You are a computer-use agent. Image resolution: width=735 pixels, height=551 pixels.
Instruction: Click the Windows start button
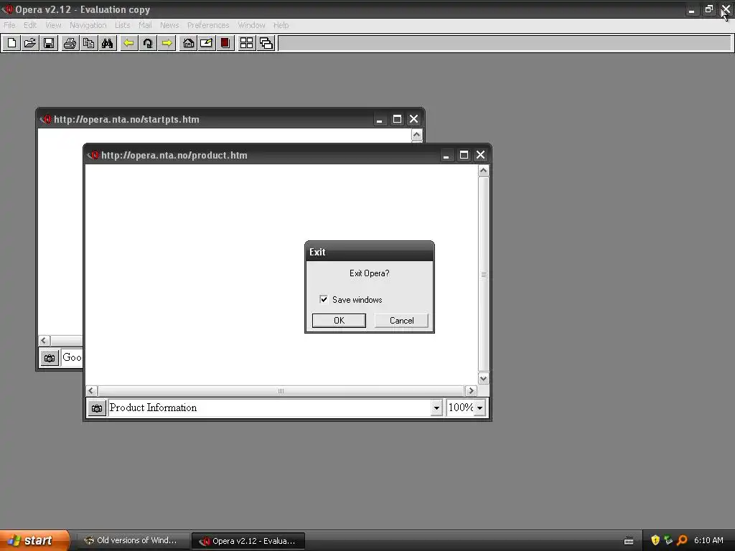(x=34, y=540)
